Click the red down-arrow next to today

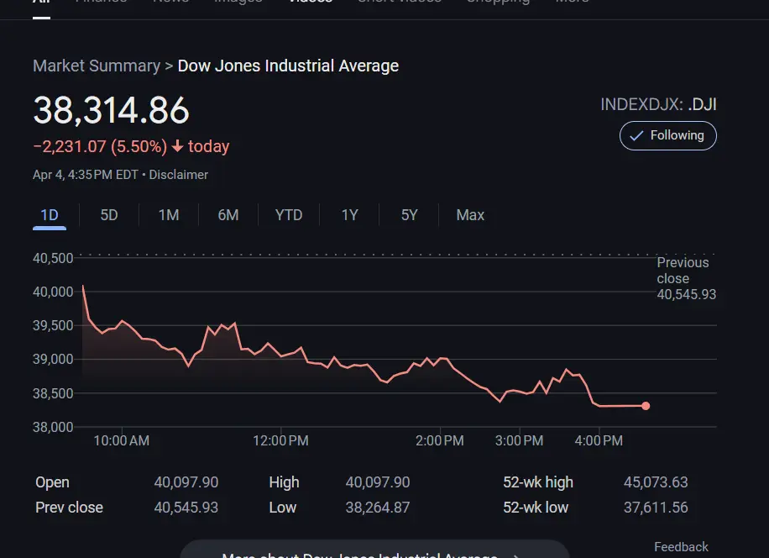(177, 146)
